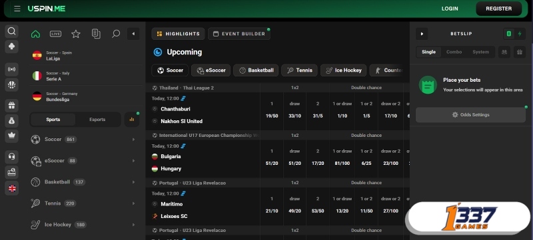The width and height of the screenshot is (533, 240).
Task: Open LIVE events icon
Action: coord(55,34)
